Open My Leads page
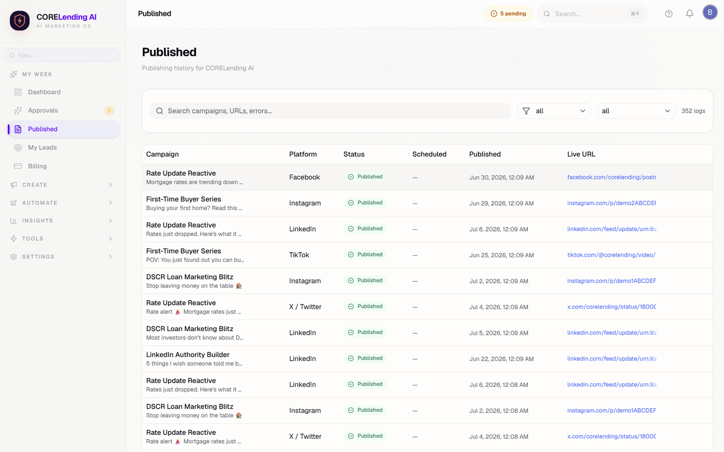 coord(64,148)
